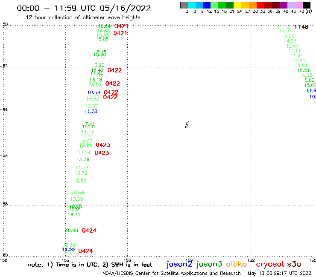Viewport: 316px width, 277px height.
Task: Click the wave height value 14.64
Action: [x=297, y=56]
